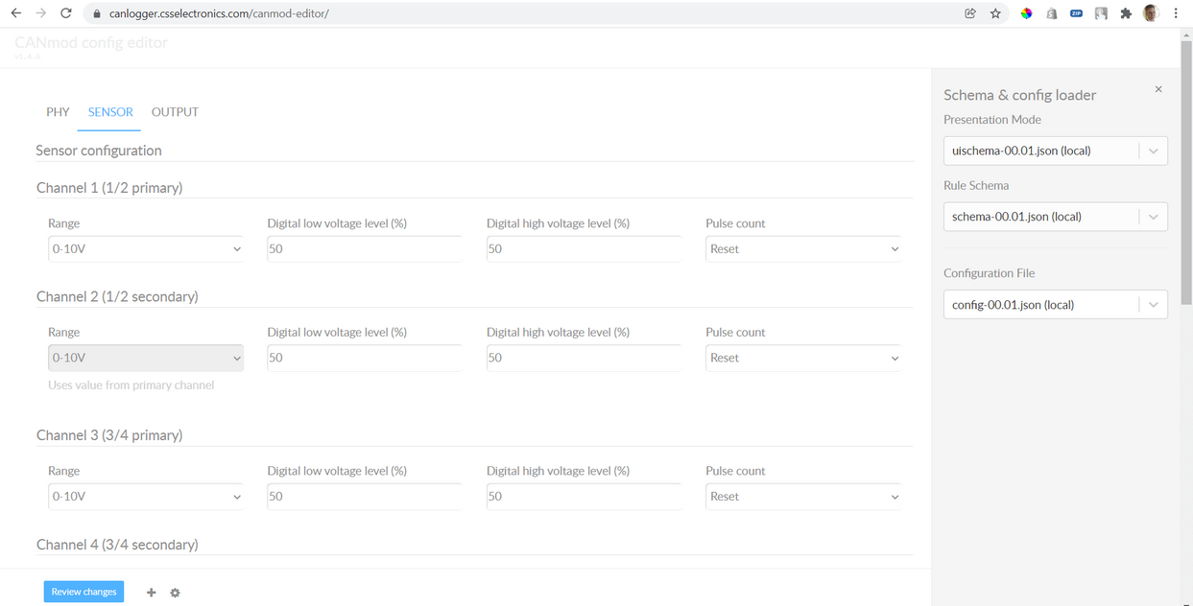The height and width of the screenshot is (606, 1193).
Task: Open the colorful wheel browser extension
Action: [x=1026, y=13]
